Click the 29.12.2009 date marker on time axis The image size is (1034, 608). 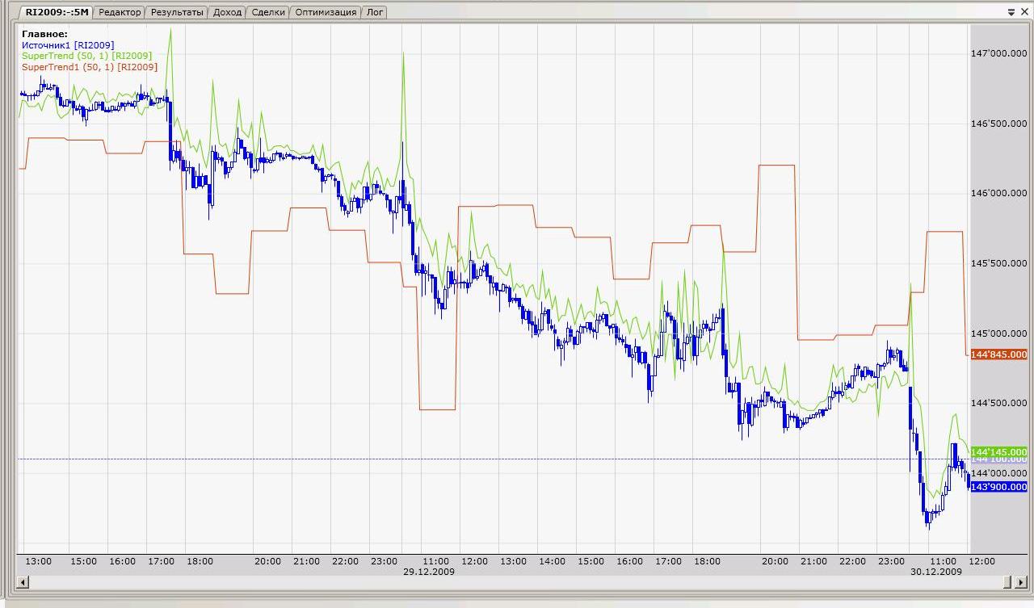point(428,572)
